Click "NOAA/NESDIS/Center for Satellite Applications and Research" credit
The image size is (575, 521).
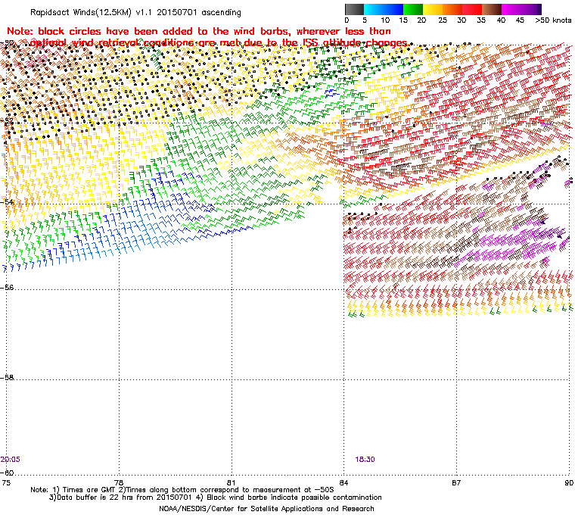[x=266, y=509]
